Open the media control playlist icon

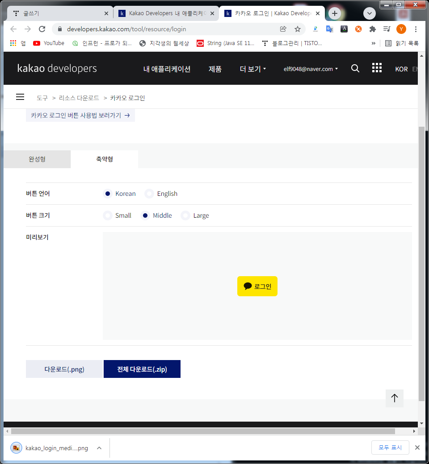387,29
